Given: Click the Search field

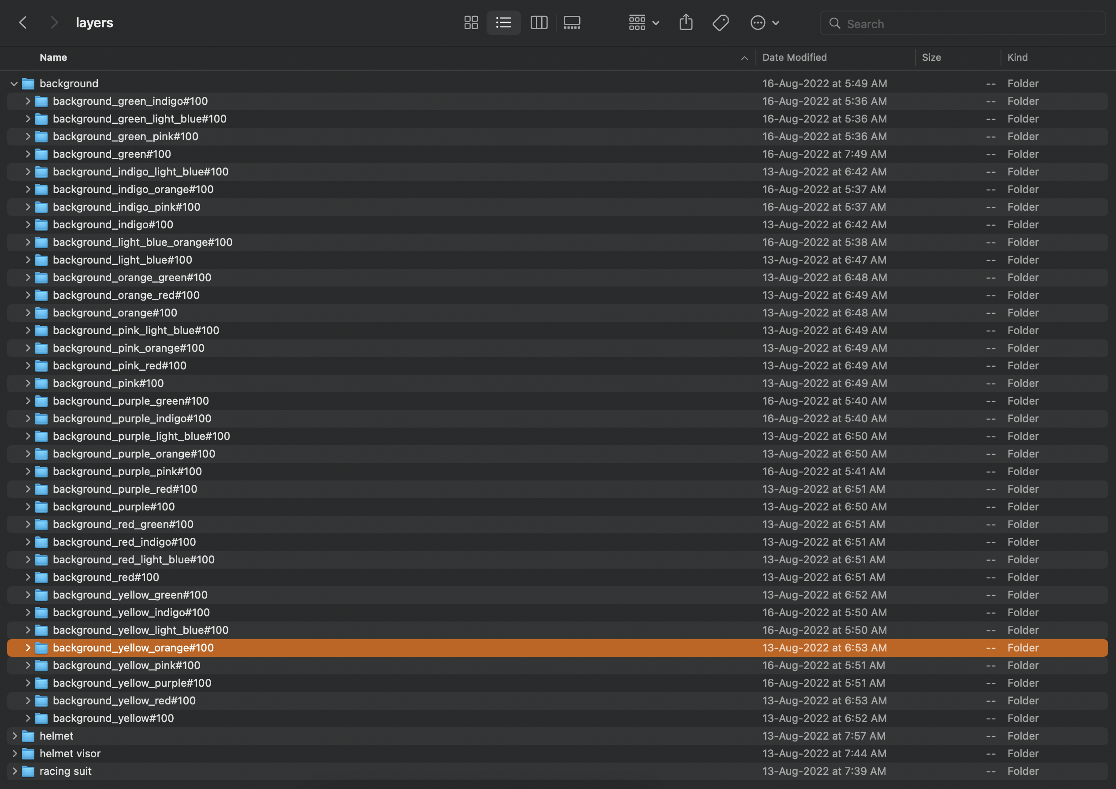Looking at the screenshot, I should [963, 23].
